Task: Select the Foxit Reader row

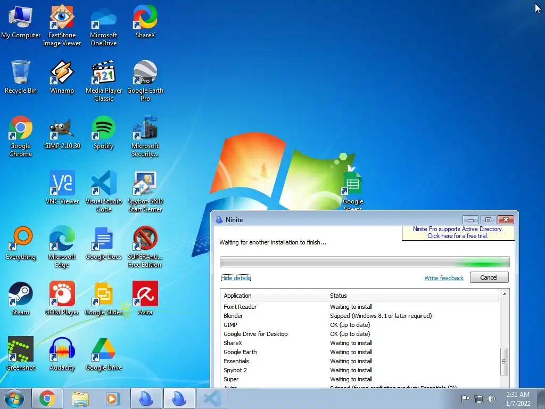Action: pyautogui.click(x=360, y=307)
